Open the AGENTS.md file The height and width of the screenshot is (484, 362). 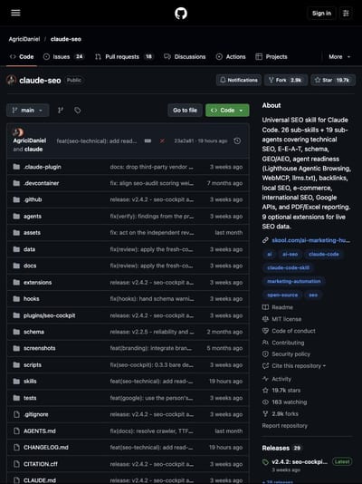pos(40,431)
